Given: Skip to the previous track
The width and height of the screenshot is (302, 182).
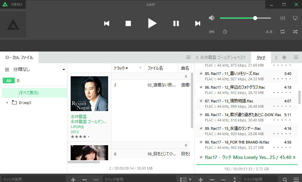Looking at the screenshot, I should (107, 23).
